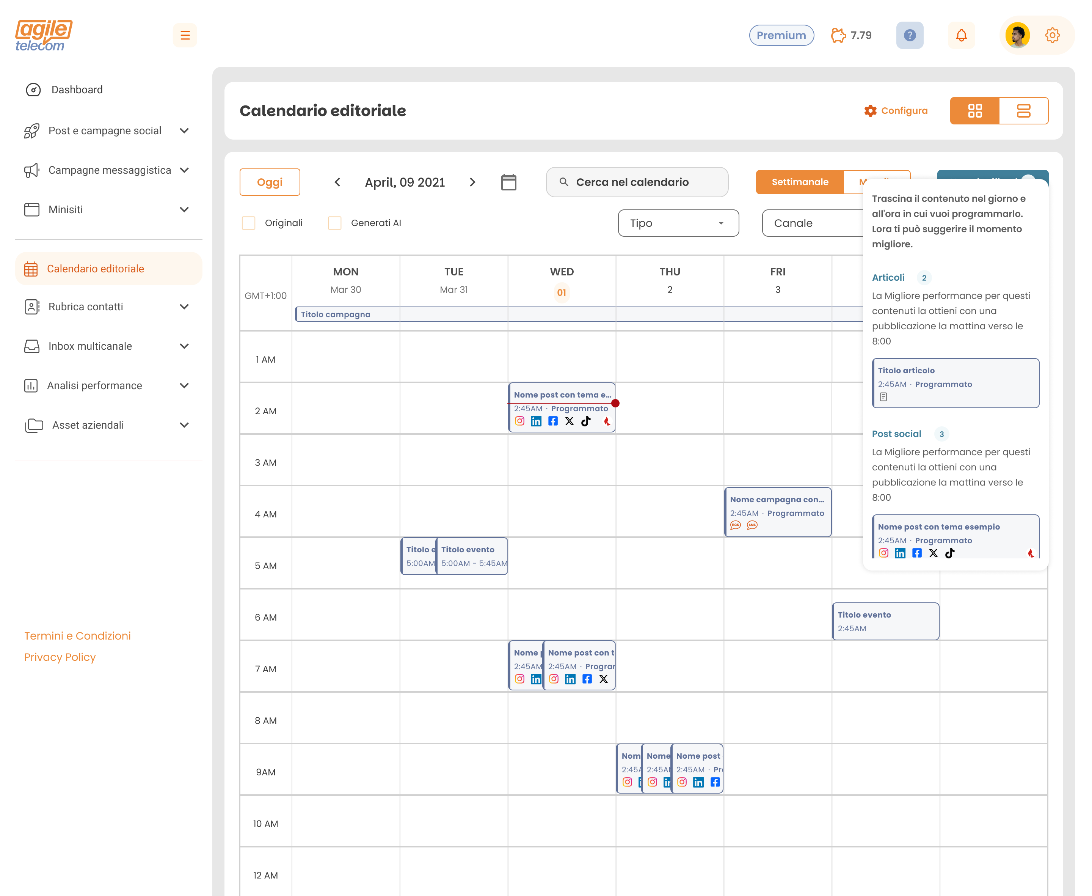Click the settings gear in the top bar
The image size is (1092, 896).
tap(1052, 35)
